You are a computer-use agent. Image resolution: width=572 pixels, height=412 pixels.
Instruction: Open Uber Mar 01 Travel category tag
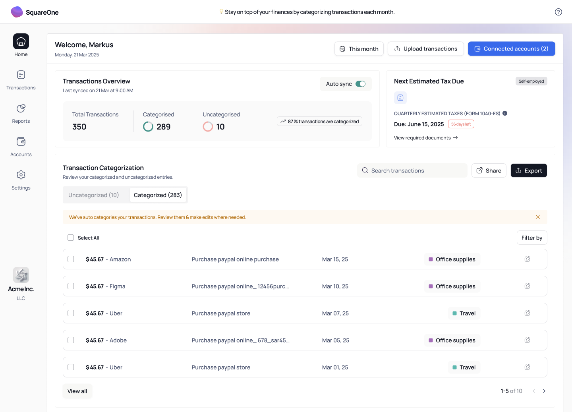(464, 367)
